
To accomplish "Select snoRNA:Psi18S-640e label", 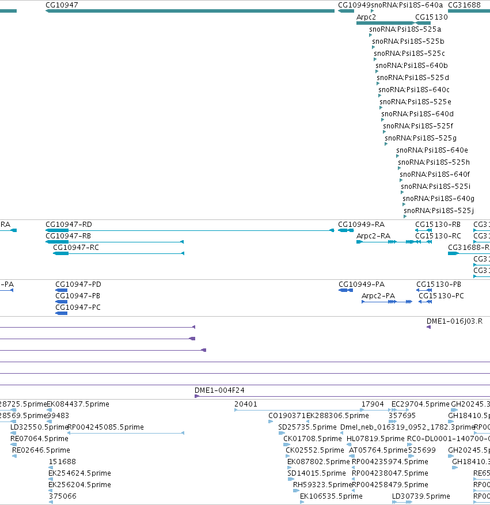I will click(x=432, y=150).
